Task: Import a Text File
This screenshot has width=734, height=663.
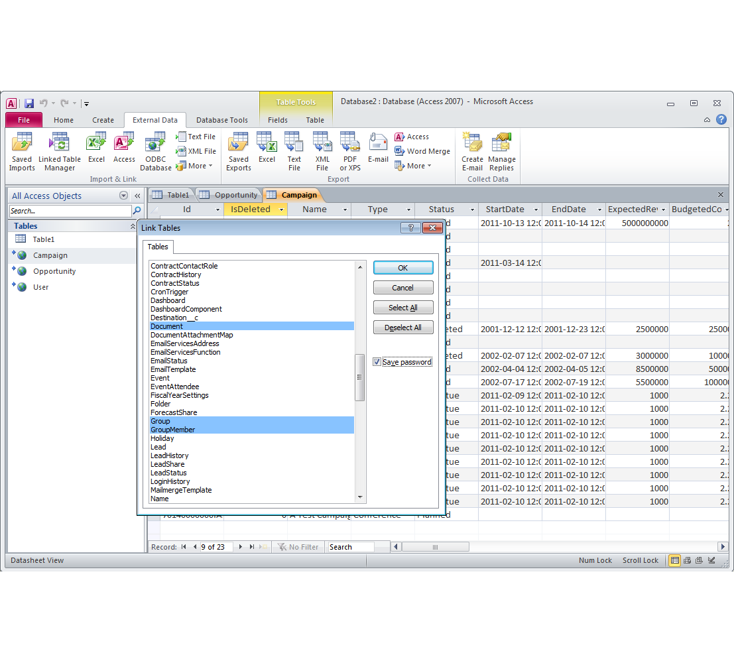Action: pyautogui.click(x=196, y=137)
